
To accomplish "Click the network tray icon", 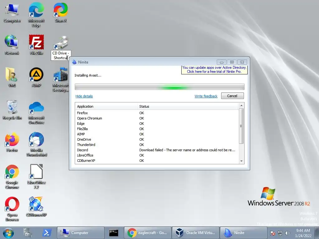I will (280, 233).
